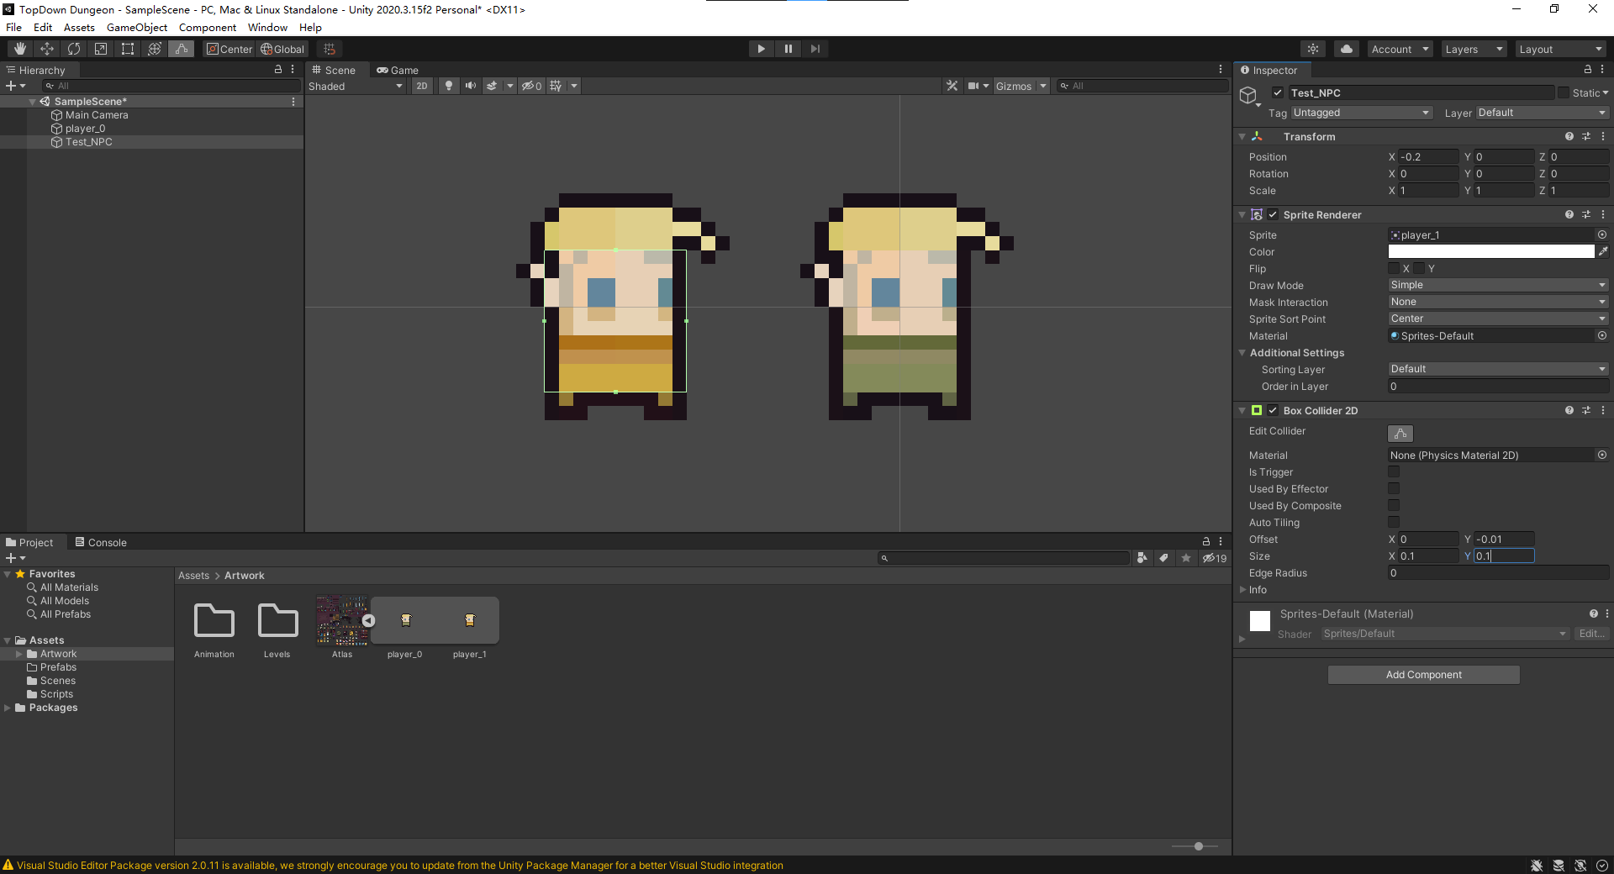The width and height of the screenshot is (1614, 874).
Task: Click the Pause button
Action: [788, 49]
